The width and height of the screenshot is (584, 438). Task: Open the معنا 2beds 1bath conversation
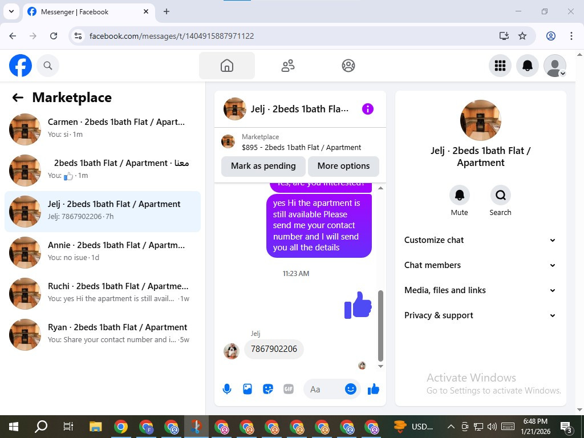pos(103,170)
